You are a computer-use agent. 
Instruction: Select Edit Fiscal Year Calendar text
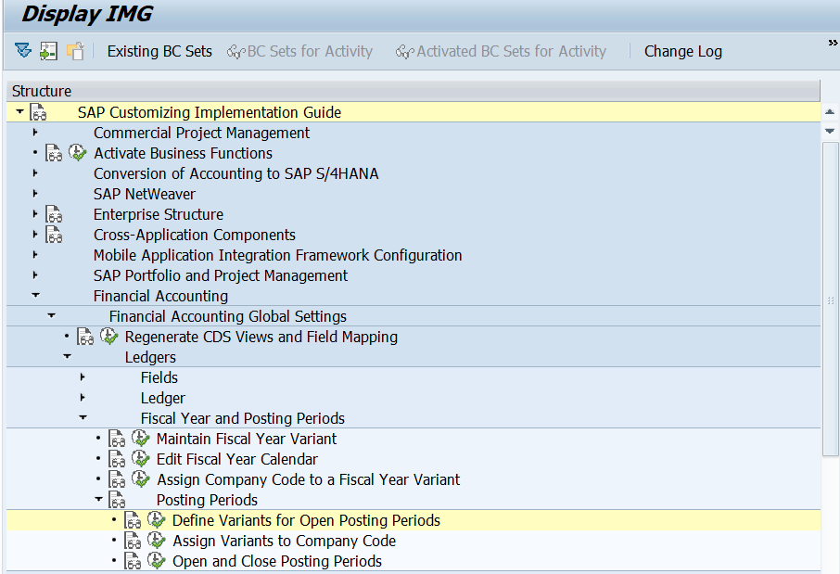tap(236, 459)
